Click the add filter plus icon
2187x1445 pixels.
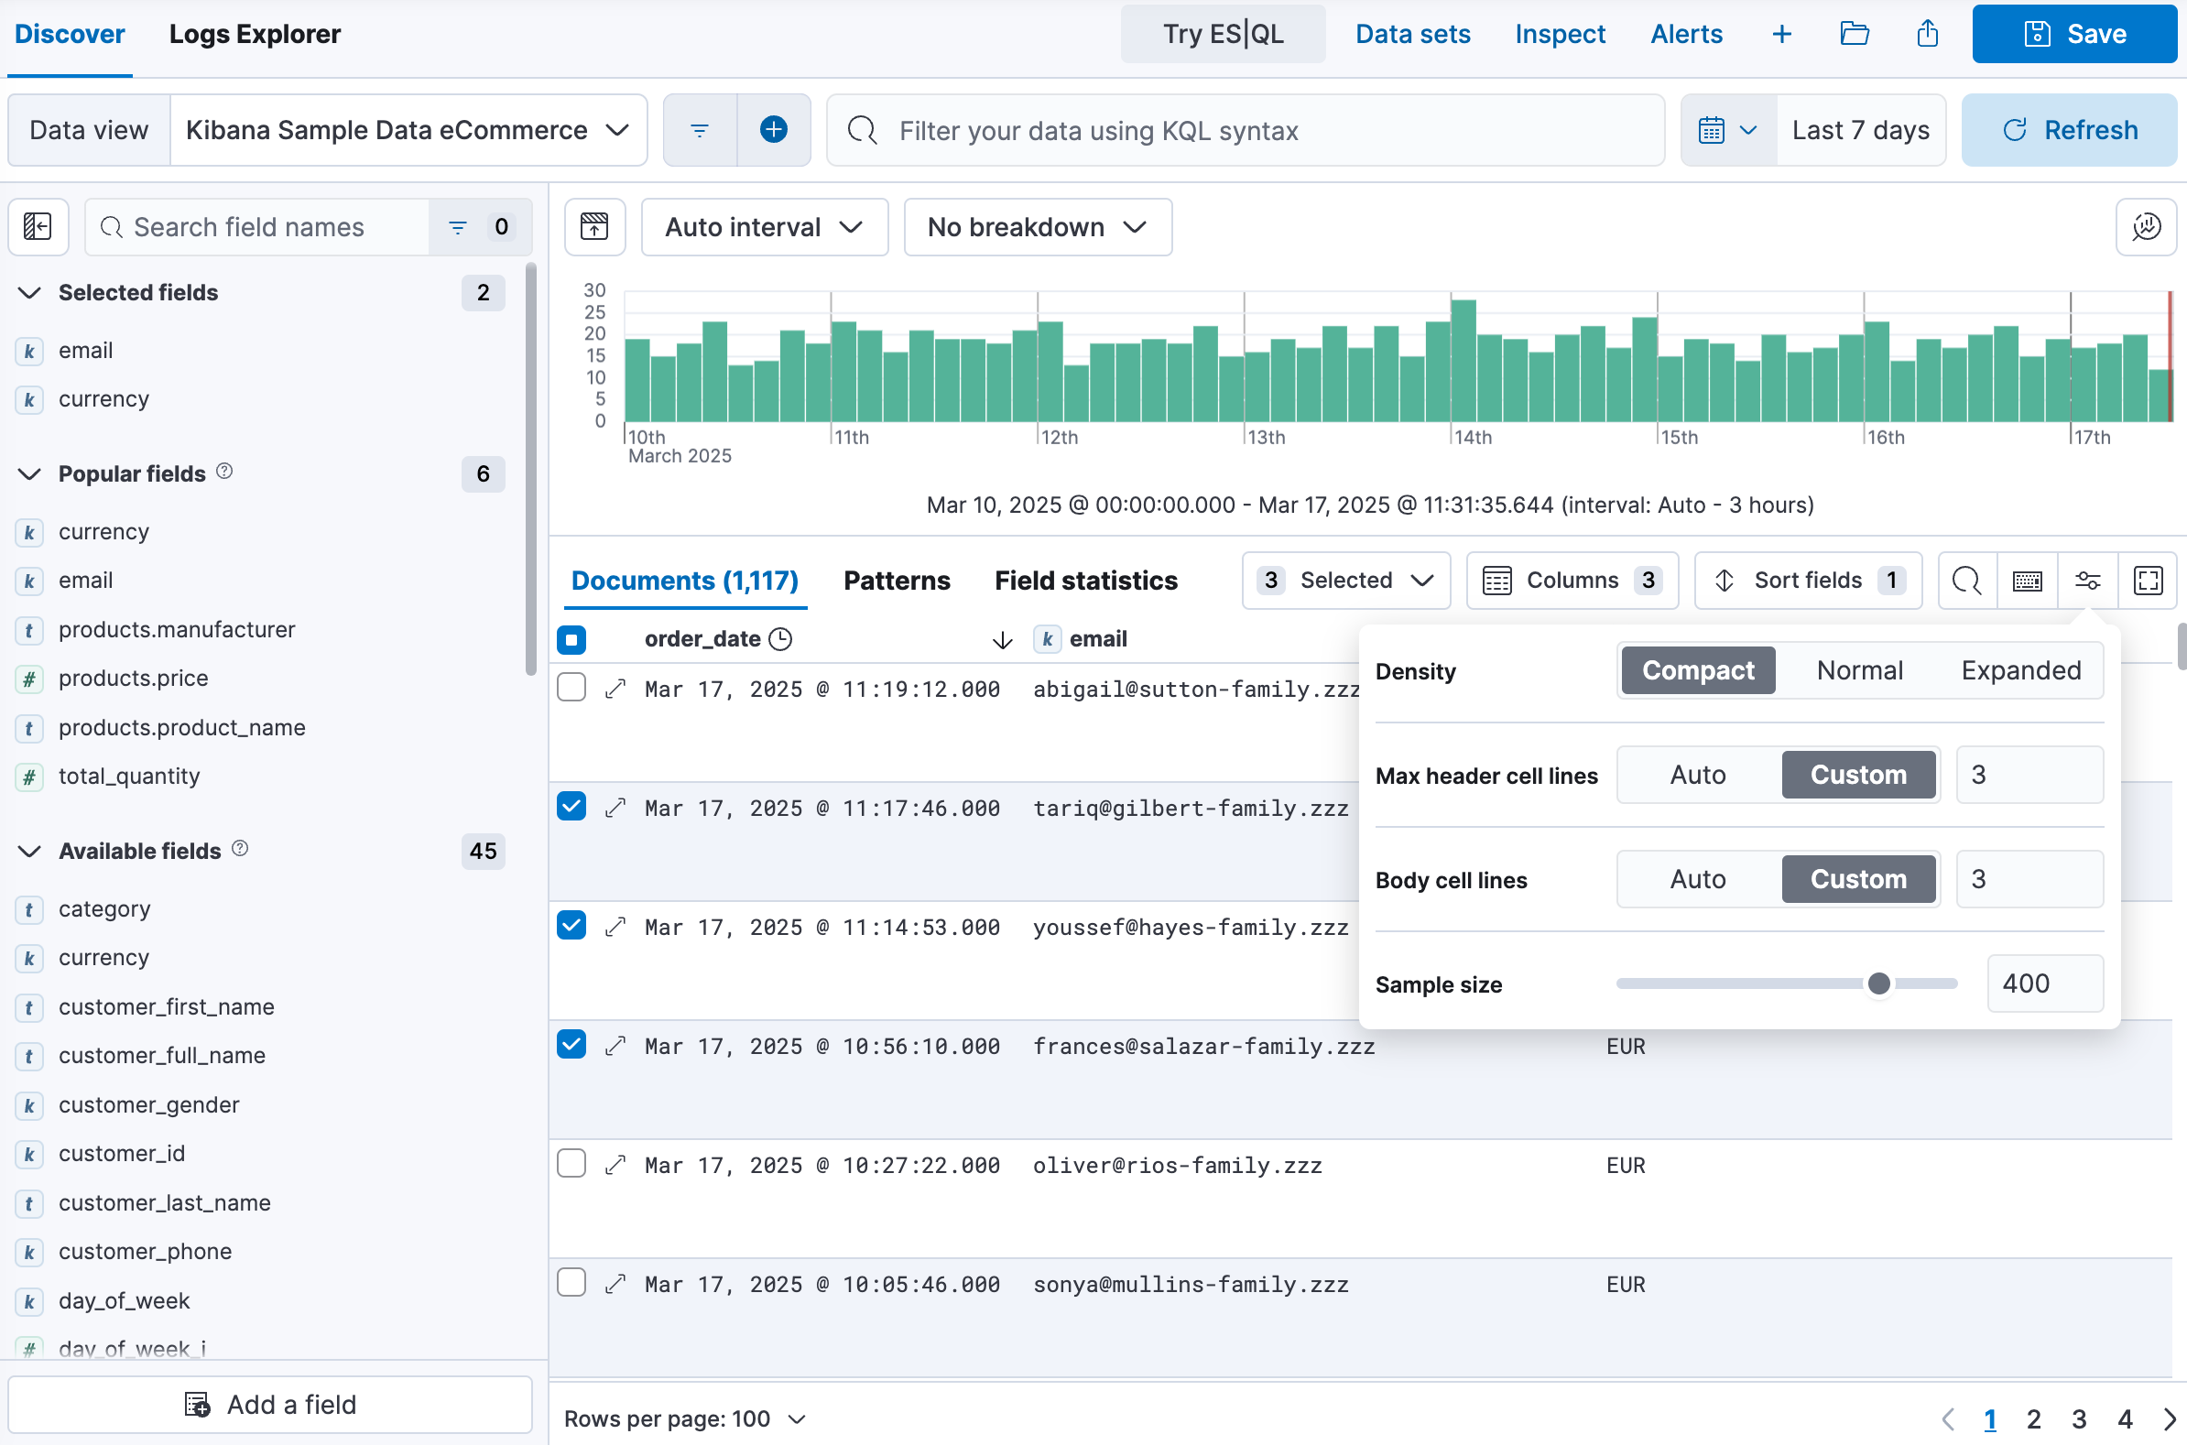coord(773,130)
